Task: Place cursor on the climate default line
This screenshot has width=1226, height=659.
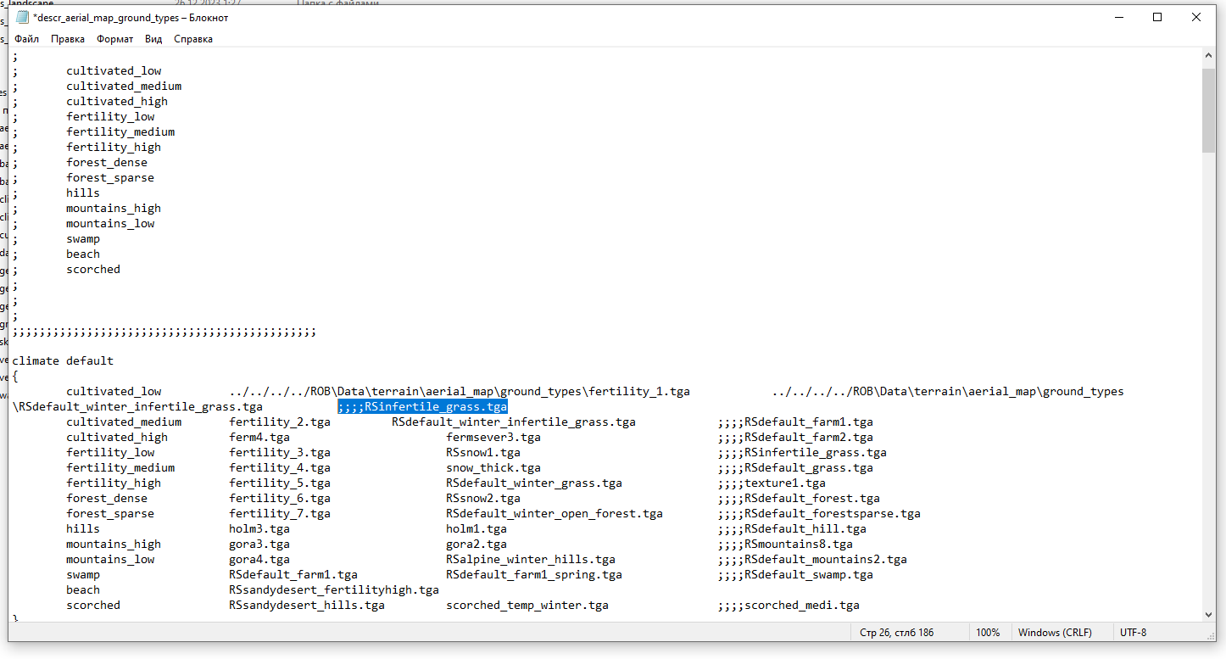Action: (63, 361)
